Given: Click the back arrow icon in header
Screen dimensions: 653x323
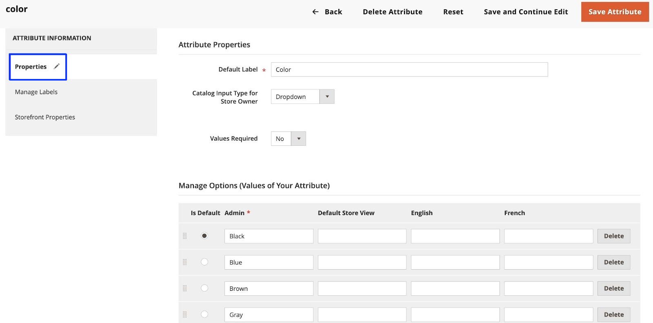Looking at the screenshot, I should tap(315, 12).
